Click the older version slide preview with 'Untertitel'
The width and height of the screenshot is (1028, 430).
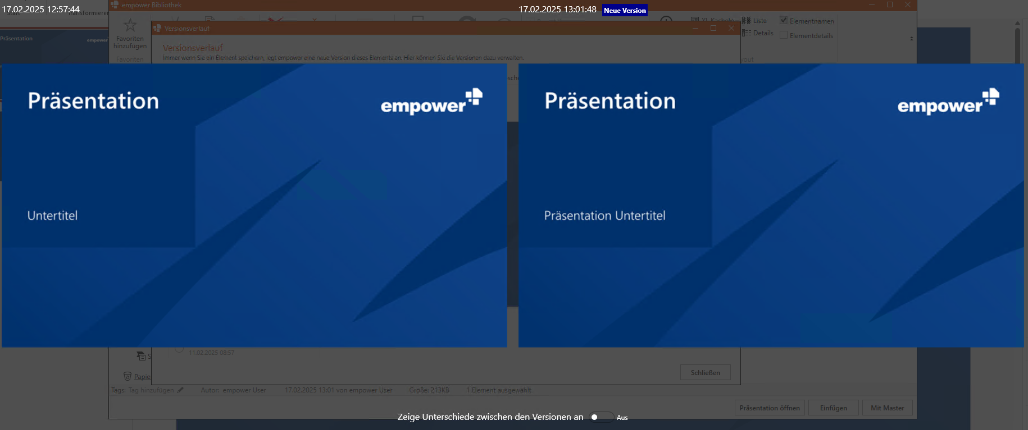(x=254, y=205)
